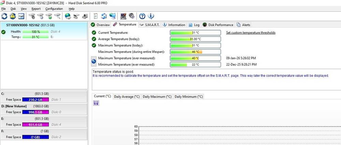Click the blue reset arrow next to Maximum Temperature (ever measured)
The image size is (341, 145).
click(93, 61)
